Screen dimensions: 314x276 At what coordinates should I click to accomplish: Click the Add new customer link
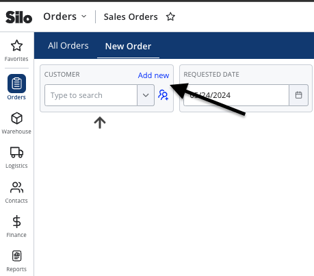[x=153, y=75]
